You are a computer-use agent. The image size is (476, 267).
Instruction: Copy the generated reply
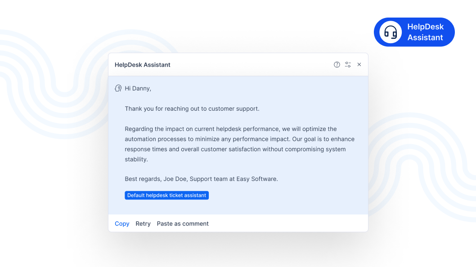(x=122, y=224)
